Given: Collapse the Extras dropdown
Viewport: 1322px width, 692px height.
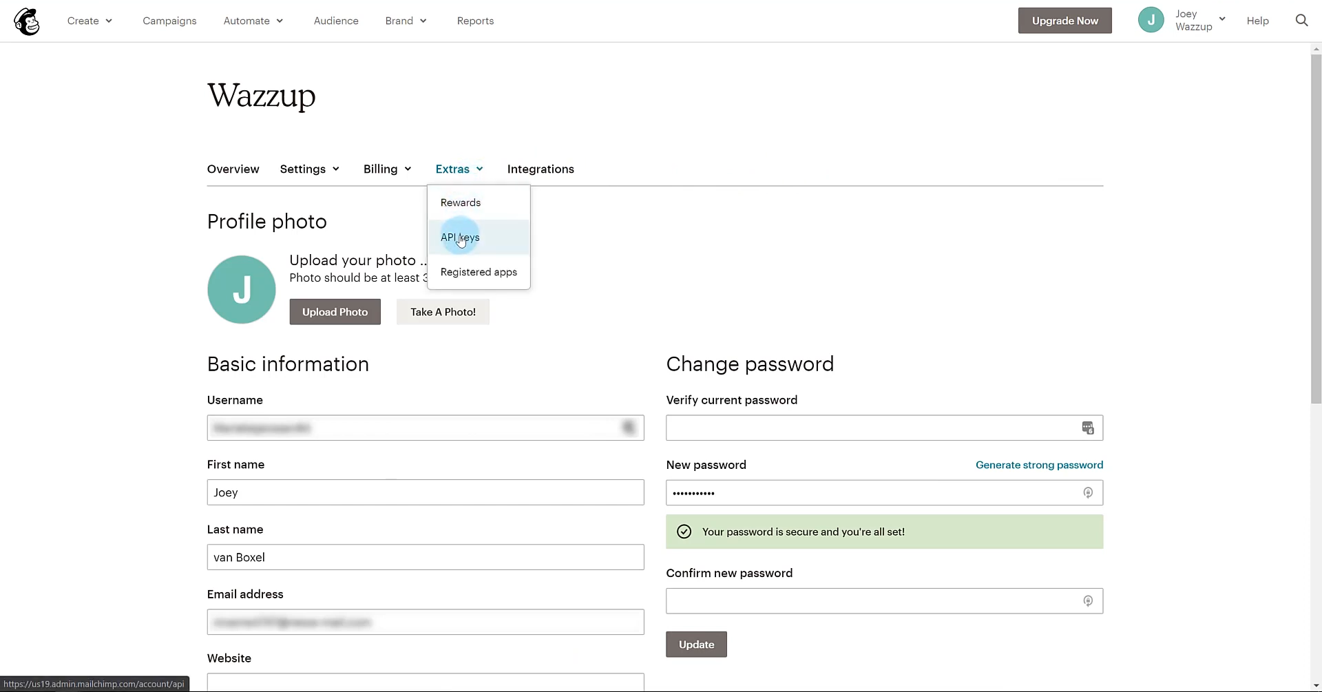Looking at the screenshot, I should [459, 169].
